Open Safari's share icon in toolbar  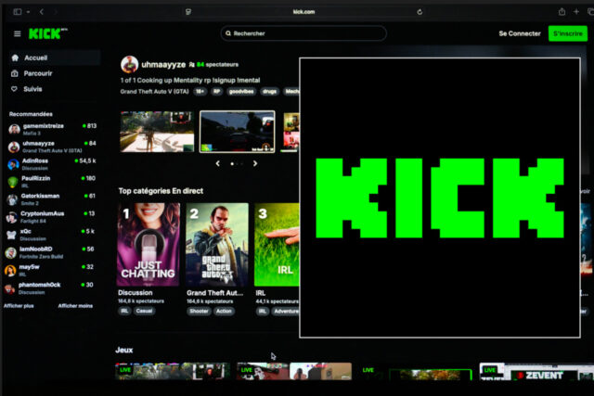point(562,11)
